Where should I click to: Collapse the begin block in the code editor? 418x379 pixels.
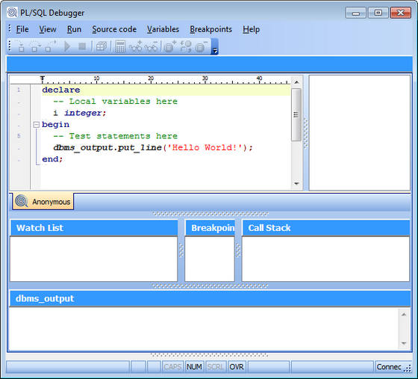[x=37, y=125]
